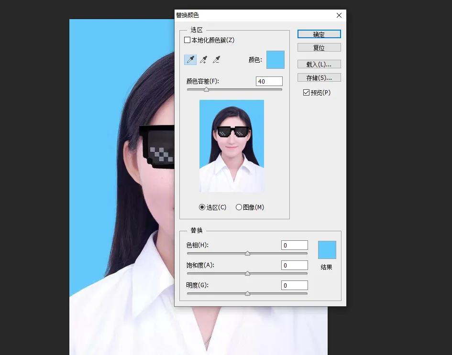Reset settings with the 复位 button
This screenshot has height=355, width=452.
[319, 47]
